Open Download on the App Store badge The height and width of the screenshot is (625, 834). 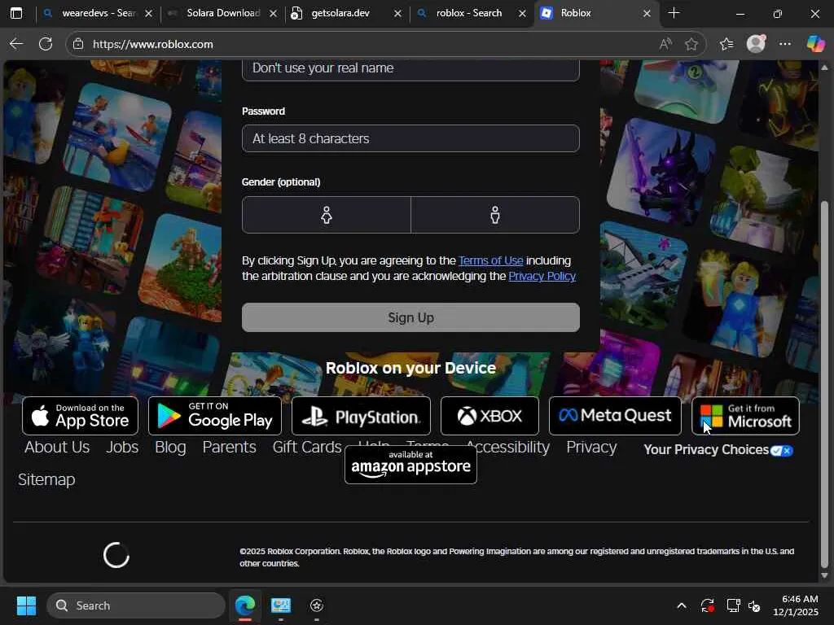coord(81,416)
